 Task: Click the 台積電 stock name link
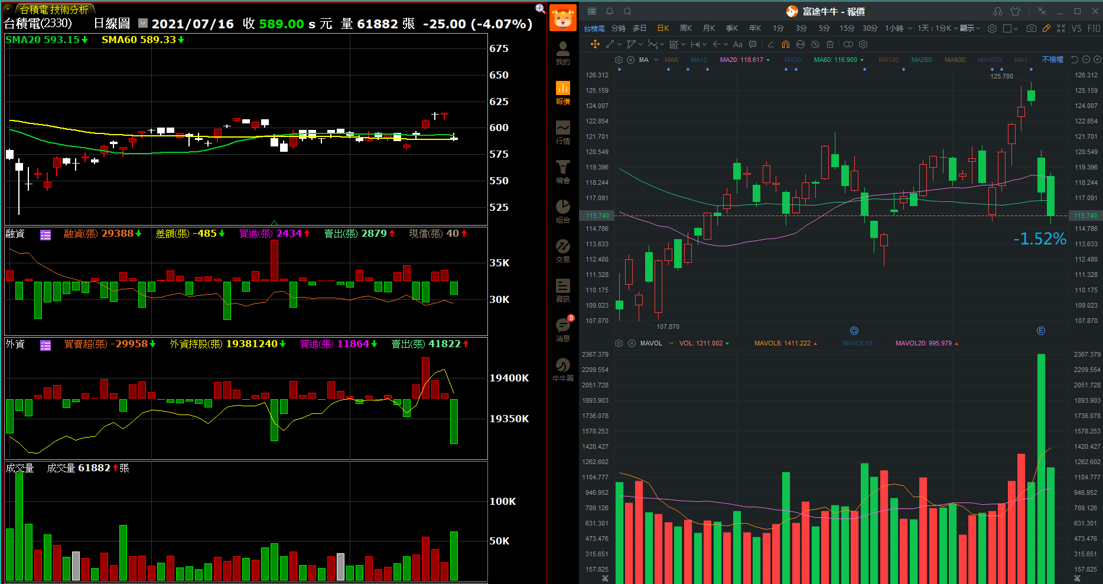pos(594,28)
